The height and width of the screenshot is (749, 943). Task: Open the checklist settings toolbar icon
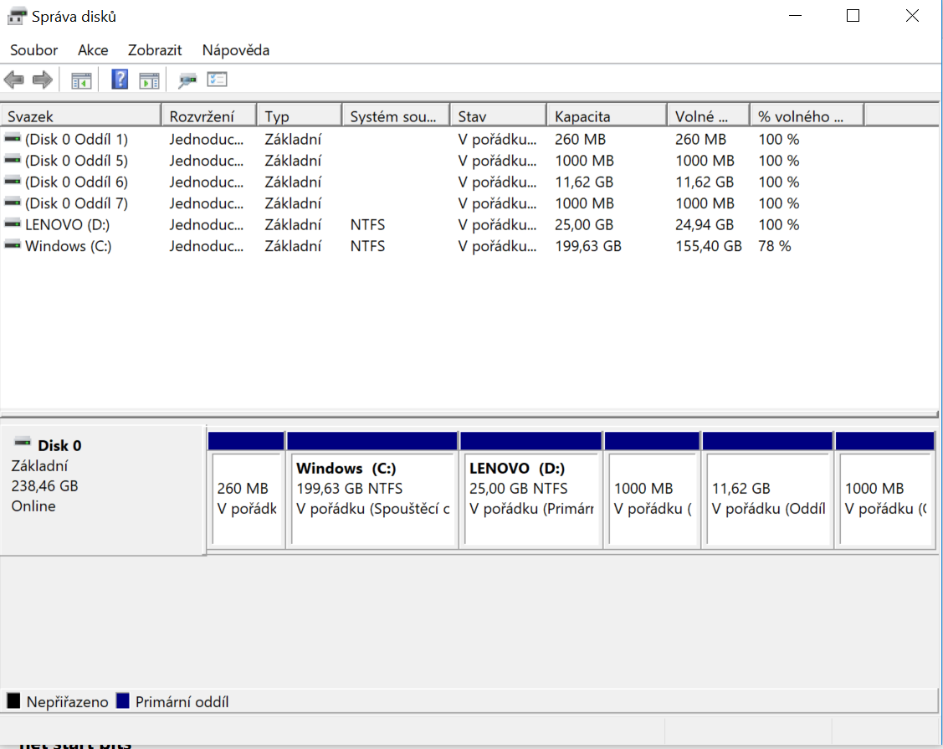pos(218,80)
